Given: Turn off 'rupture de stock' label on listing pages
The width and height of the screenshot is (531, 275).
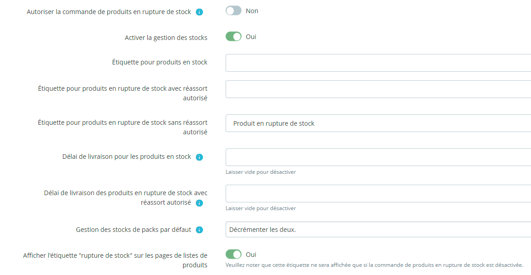Looking at the screenshot, I should pyautogui.click(x=233, y=255).
